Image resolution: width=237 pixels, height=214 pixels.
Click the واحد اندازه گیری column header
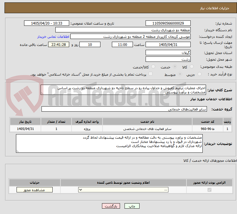click(x=87, y=122)
